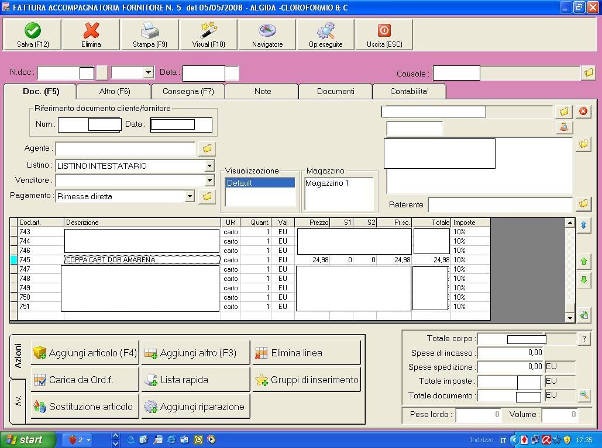The height and width of the screenshot is (448, 602).
Task: Click the blue double-arrow sort icon beside grid
Action: 584,225
